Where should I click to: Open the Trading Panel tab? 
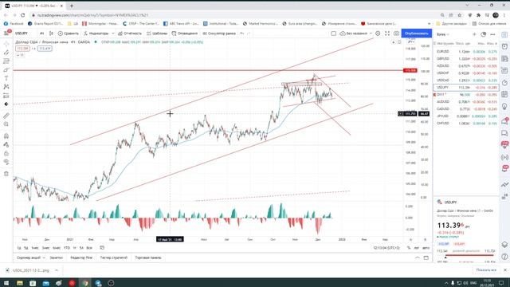coord(148,258)
